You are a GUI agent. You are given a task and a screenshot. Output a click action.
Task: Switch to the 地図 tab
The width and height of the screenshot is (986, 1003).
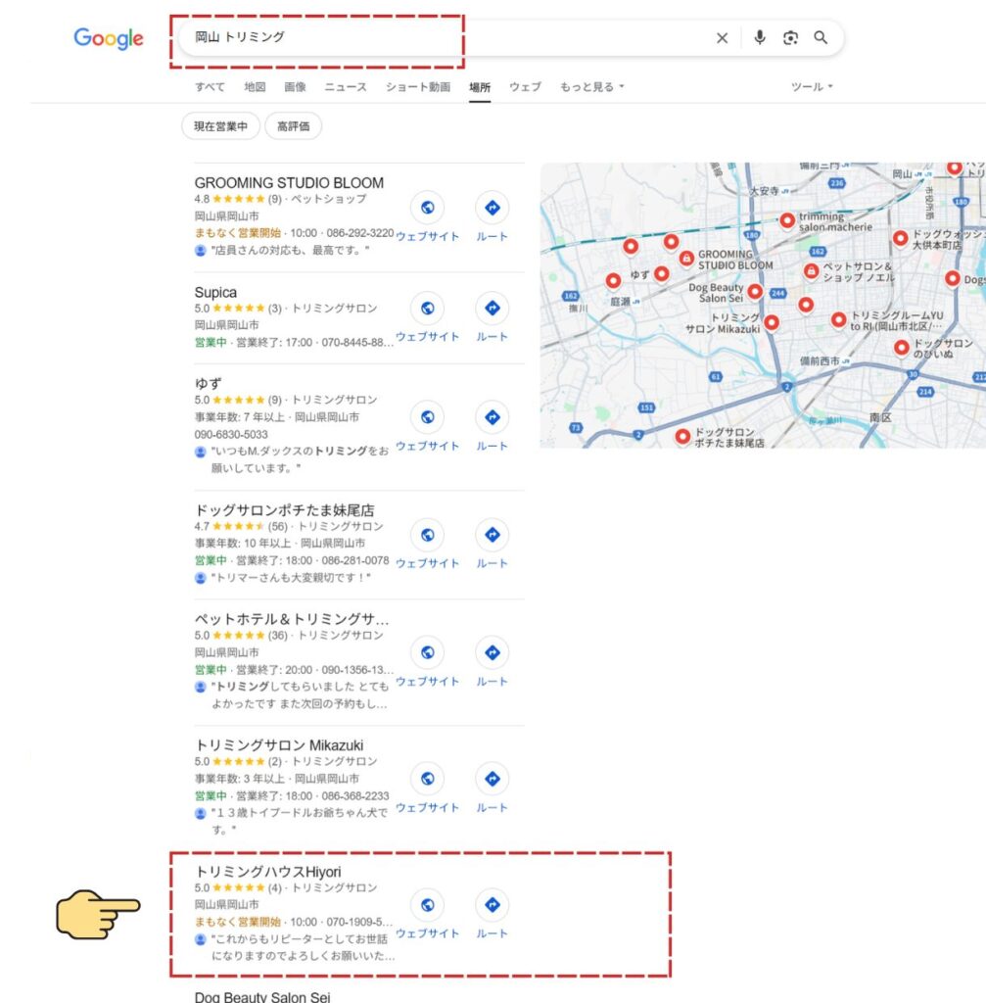tap(255, 87)
